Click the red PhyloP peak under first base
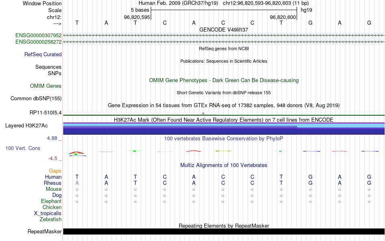This screenshot has height=241, width=385. 77,153
